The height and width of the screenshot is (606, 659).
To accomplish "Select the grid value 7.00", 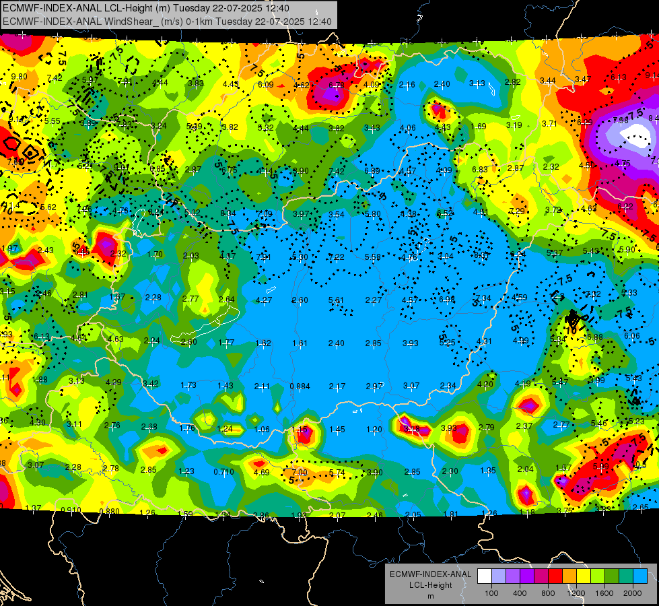I will pyautogui.click(x=300, y=473).
